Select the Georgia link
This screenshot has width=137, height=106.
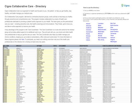click(88, 36)
